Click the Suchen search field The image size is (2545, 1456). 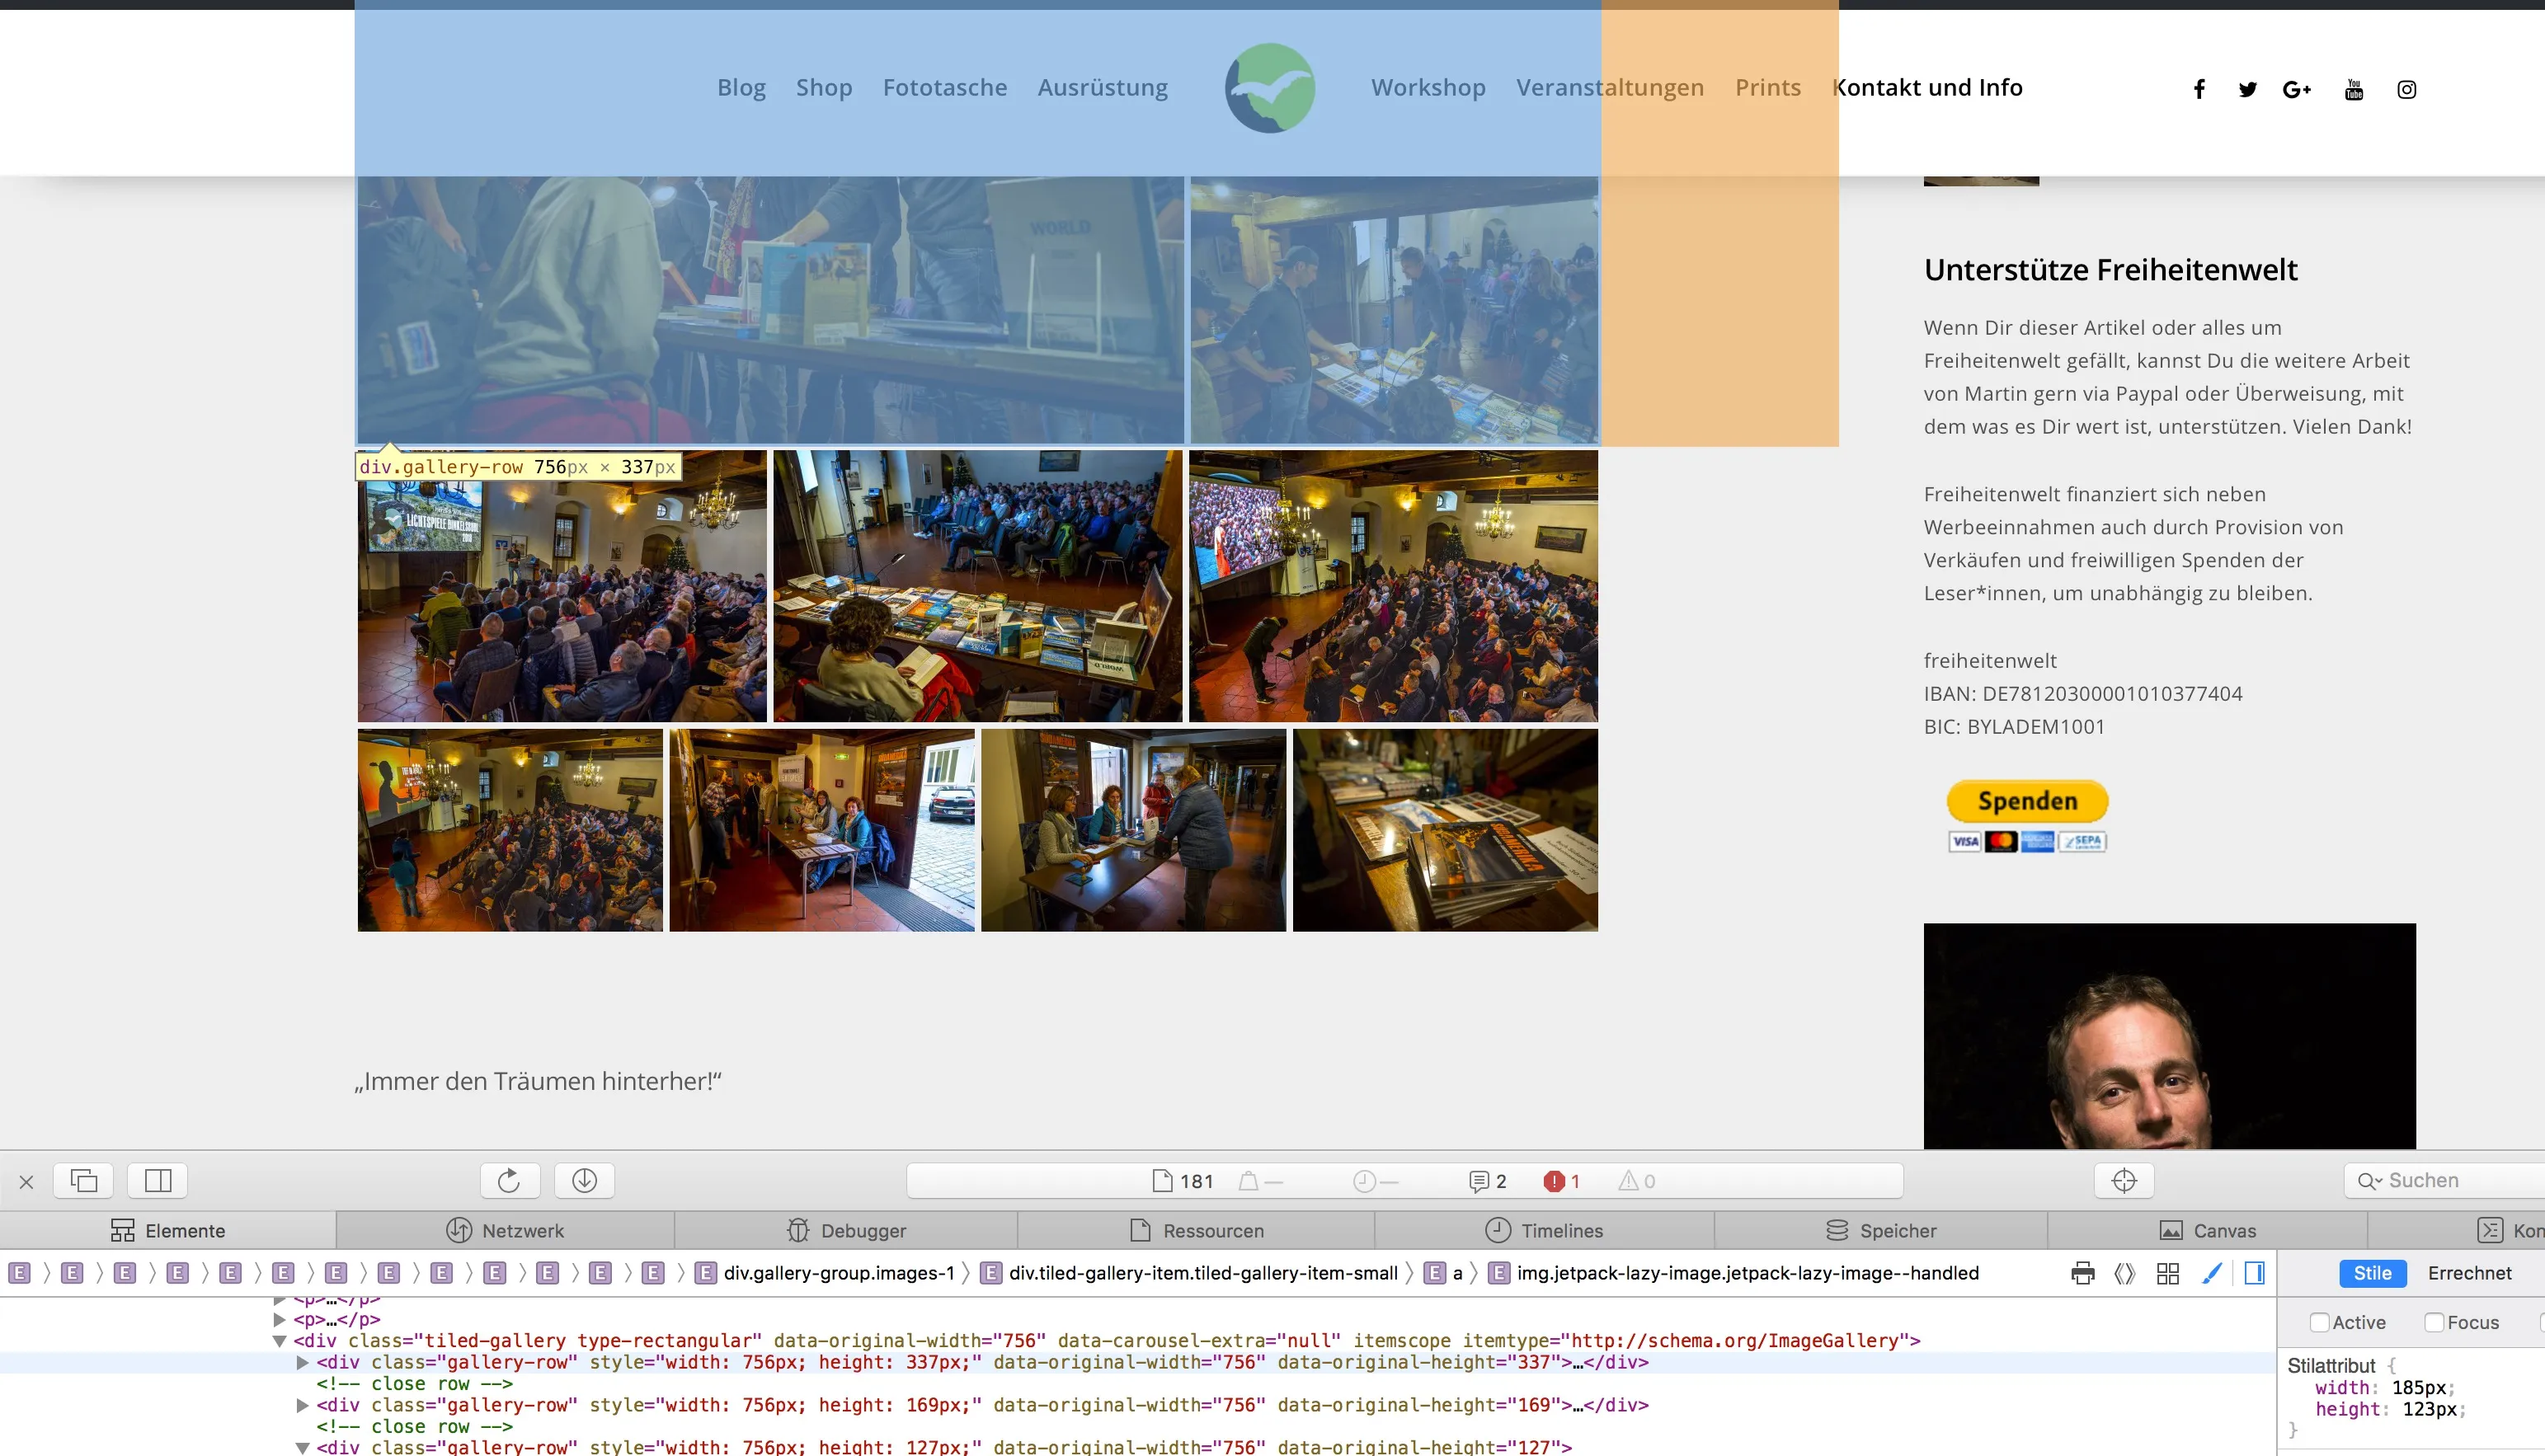click(x=2445, y=1181)
